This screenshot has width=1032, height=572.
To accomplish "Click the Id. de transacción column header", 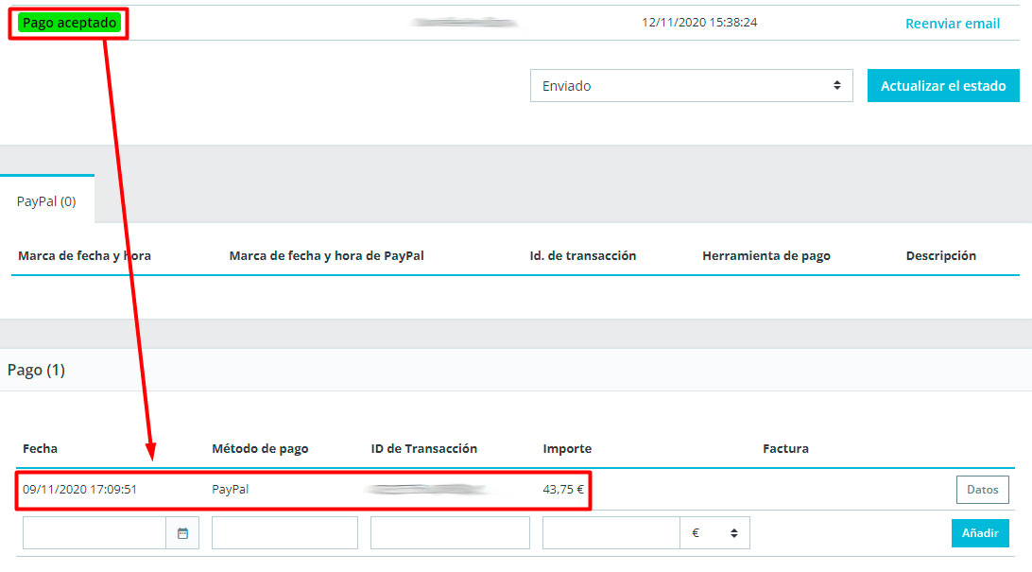I will click(582, 255).
